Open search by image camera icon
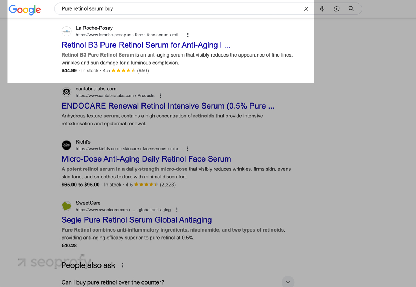This screenshot has width=416, height=287. coord(336,9)
